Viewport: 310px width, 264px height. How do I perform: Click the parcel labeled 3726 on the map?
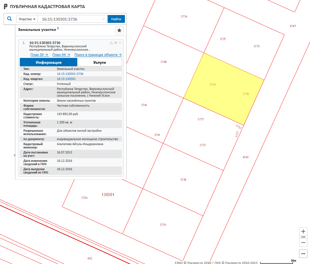(84, 198)
